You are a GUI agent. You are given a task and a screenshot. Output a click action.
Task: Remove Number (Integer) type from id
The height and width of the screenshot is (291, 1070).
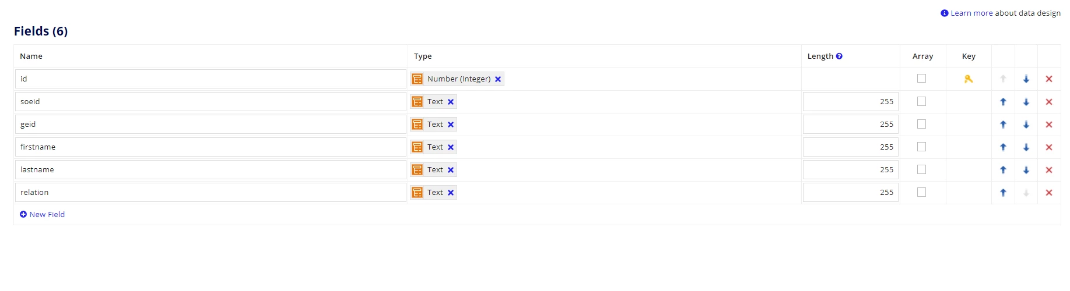pos(498,79)
